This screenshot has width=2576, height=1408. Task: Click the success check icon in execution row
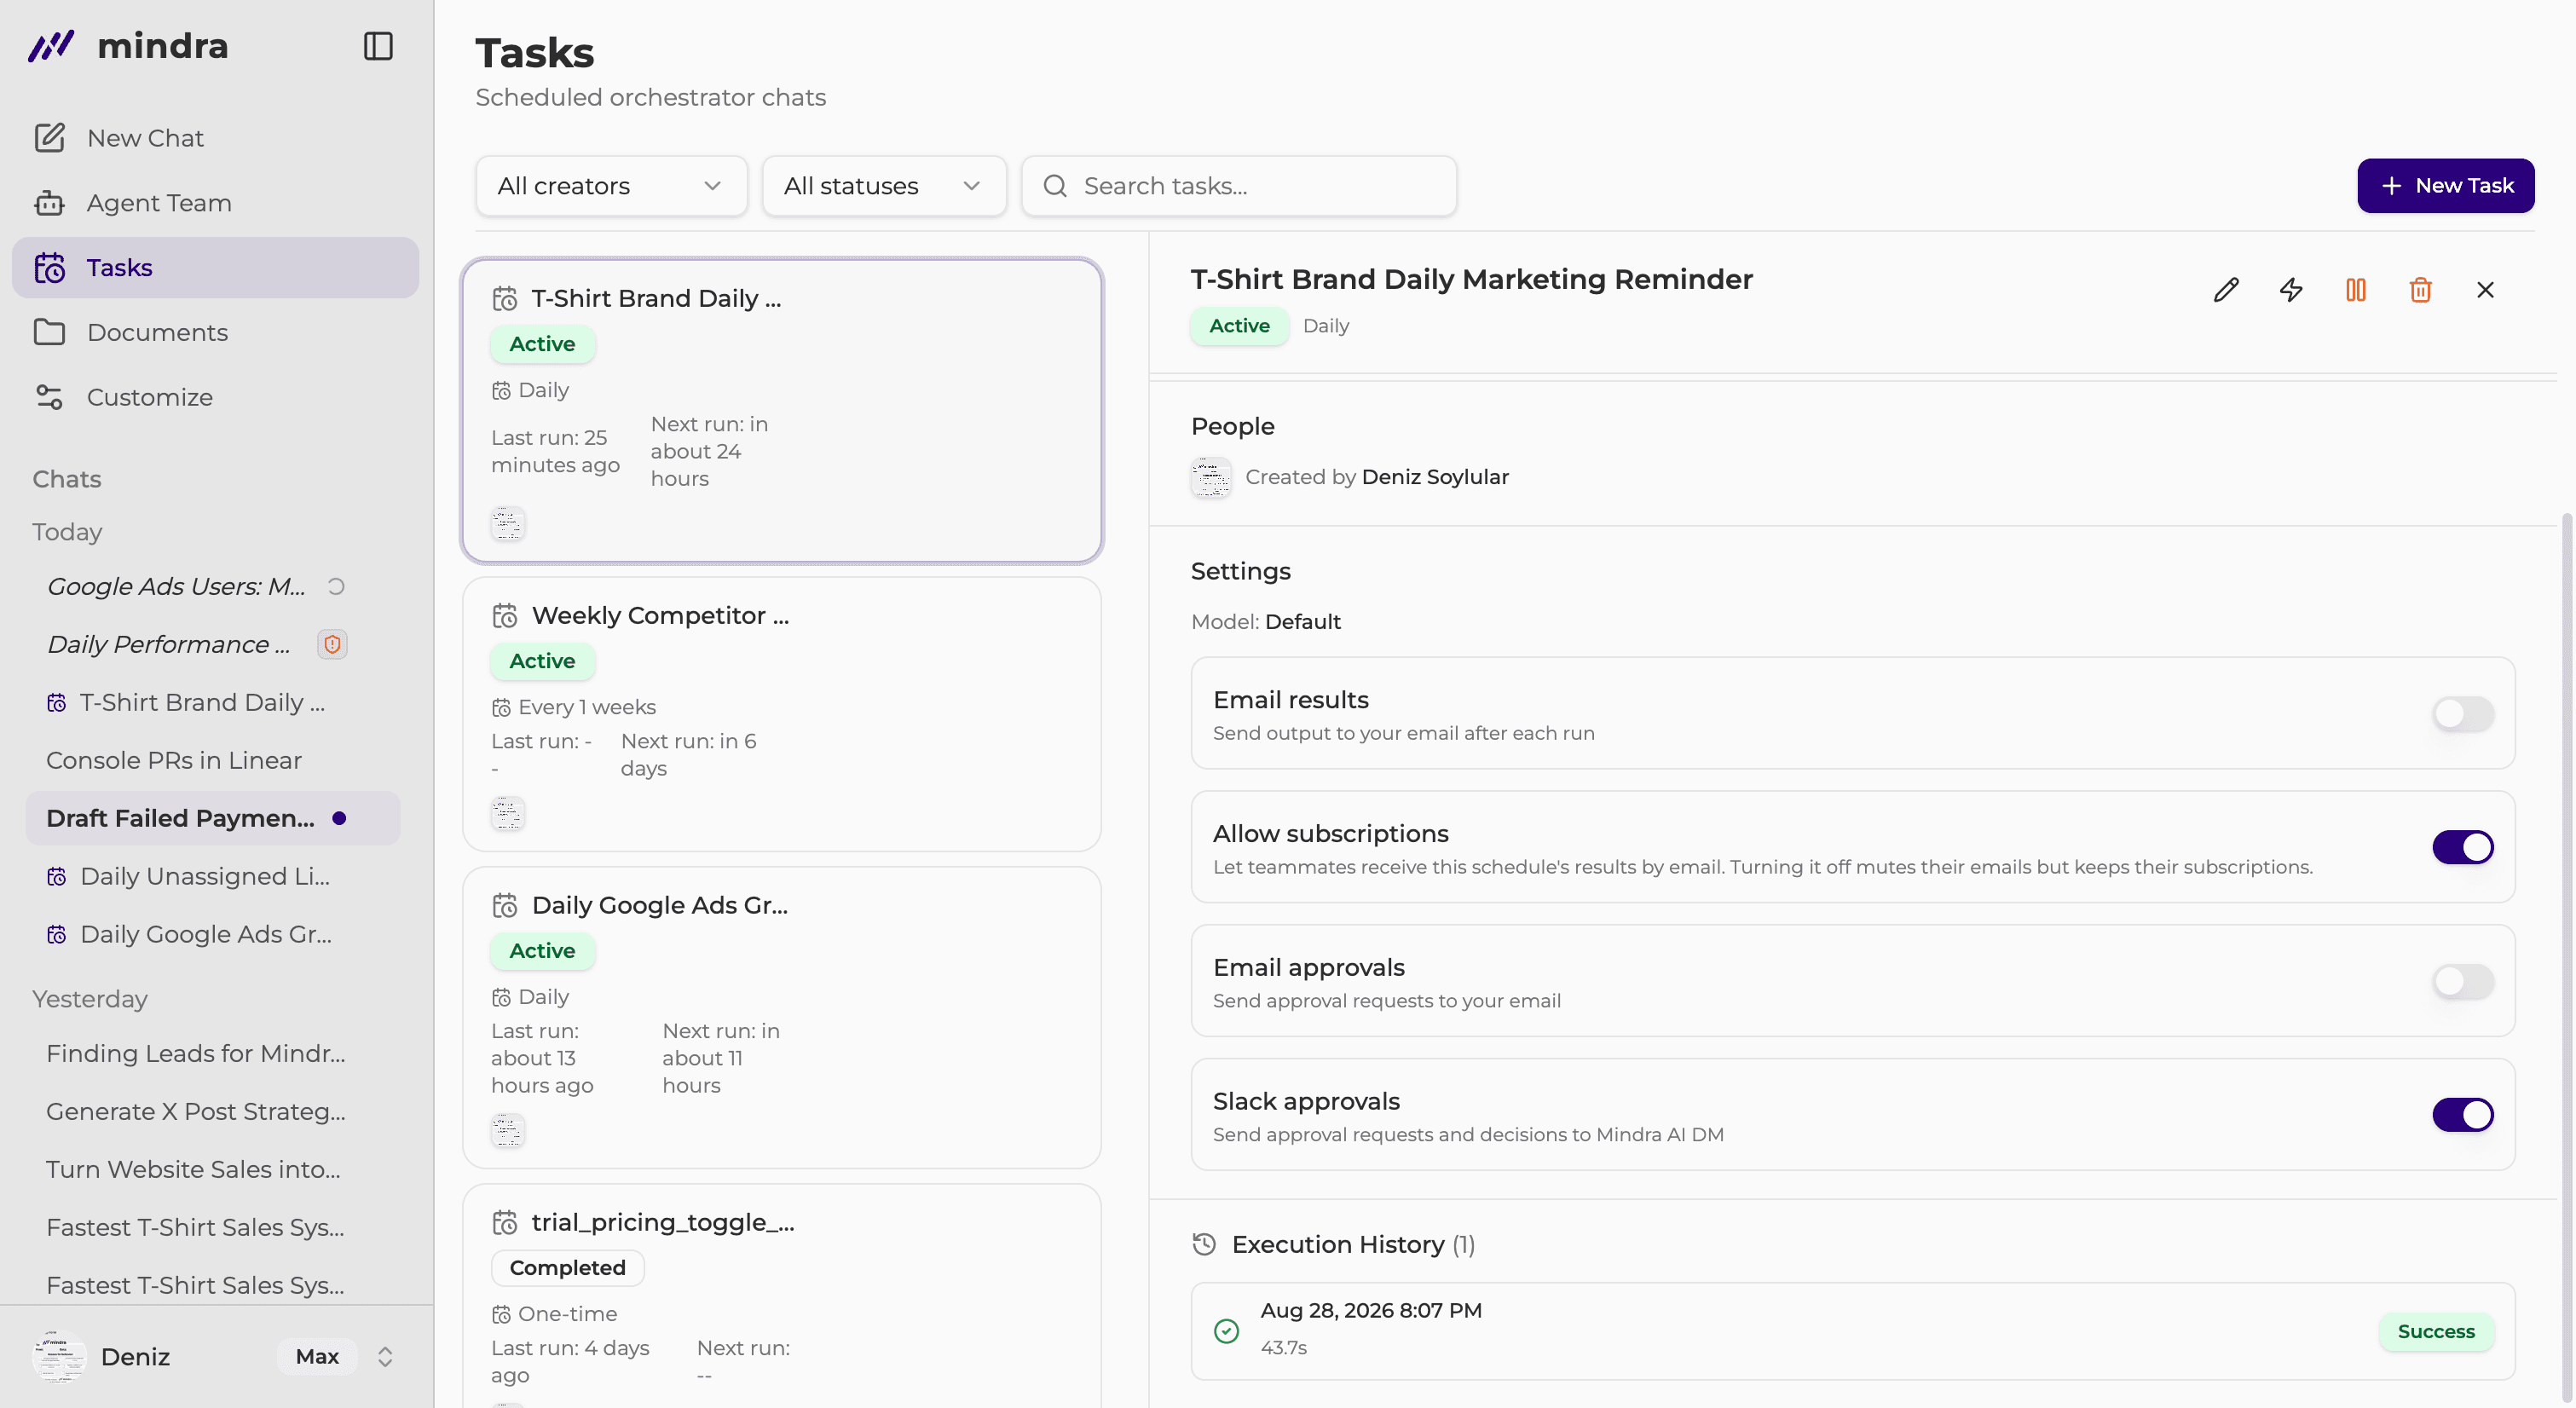pyautogui.click(x=1226, y=1331)
